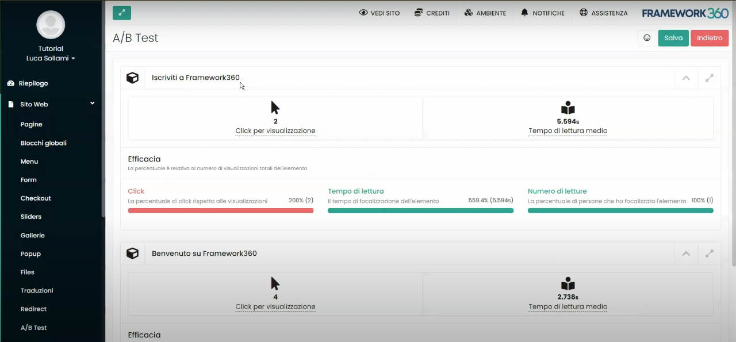Viewport: 736px width, 342px height.
Task: Open Form in the sidebar
Action: coord(29,180)
